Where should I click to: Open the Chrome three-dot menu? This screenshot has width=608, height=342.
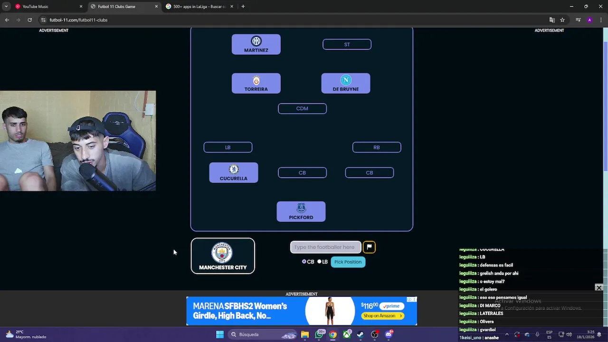tap(600, 20)
